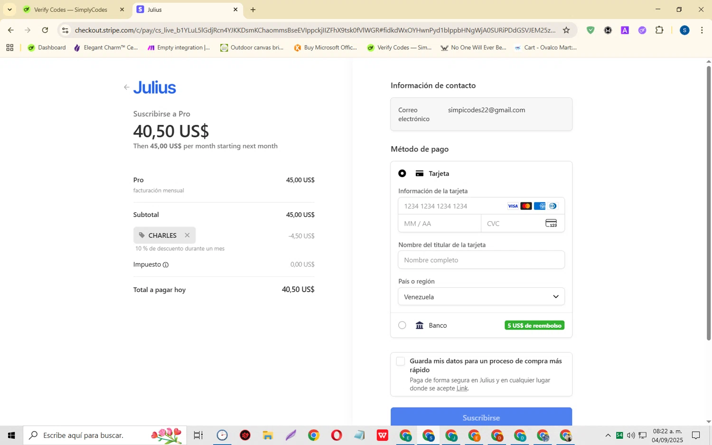Viewport: 712px width, 445px height.
Task: Open the No One Will Ever Be... bookmark
Action: tap(474, 47)
